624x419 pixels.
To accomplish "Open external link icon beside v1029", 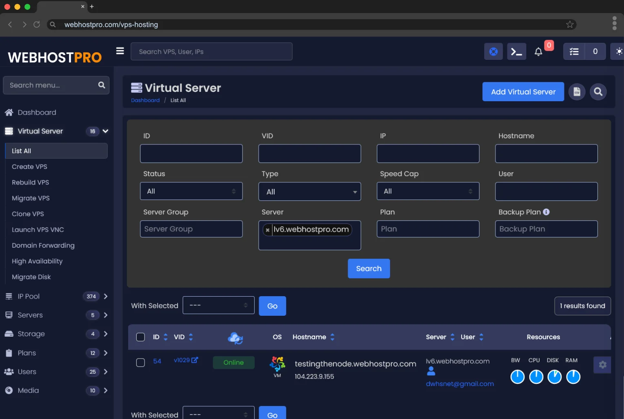I will click(195, 360).
